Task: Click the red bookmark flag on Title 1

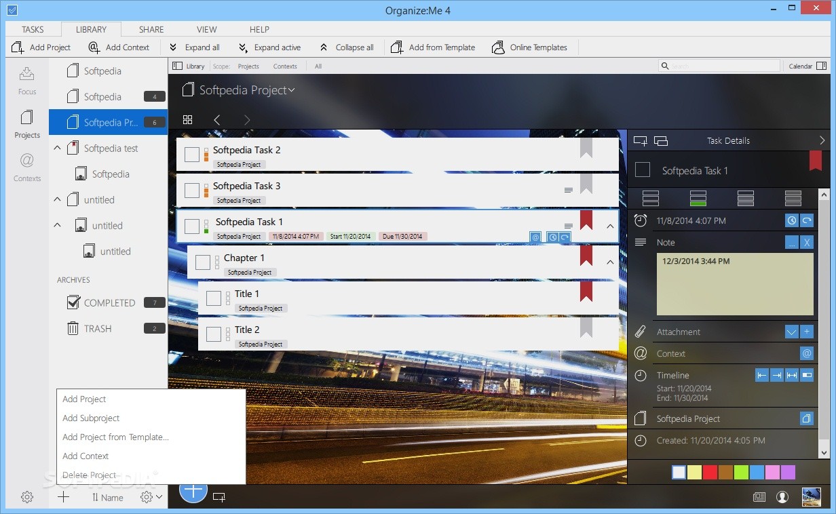Action: pyautogui.click(x=586, y=292)
